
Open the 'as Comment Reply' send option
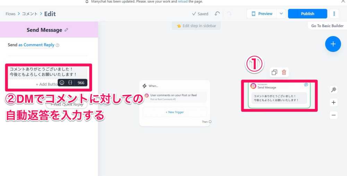36,45
